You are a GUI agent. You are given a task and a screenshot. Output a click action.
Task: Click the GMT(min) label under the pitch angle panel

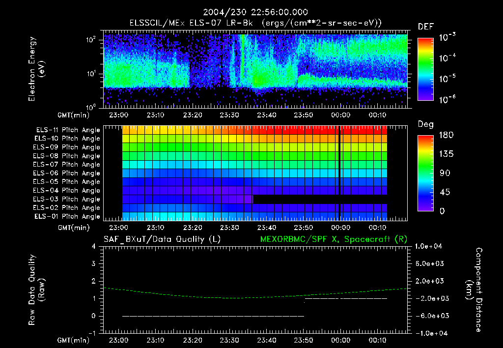coord(74,228)
